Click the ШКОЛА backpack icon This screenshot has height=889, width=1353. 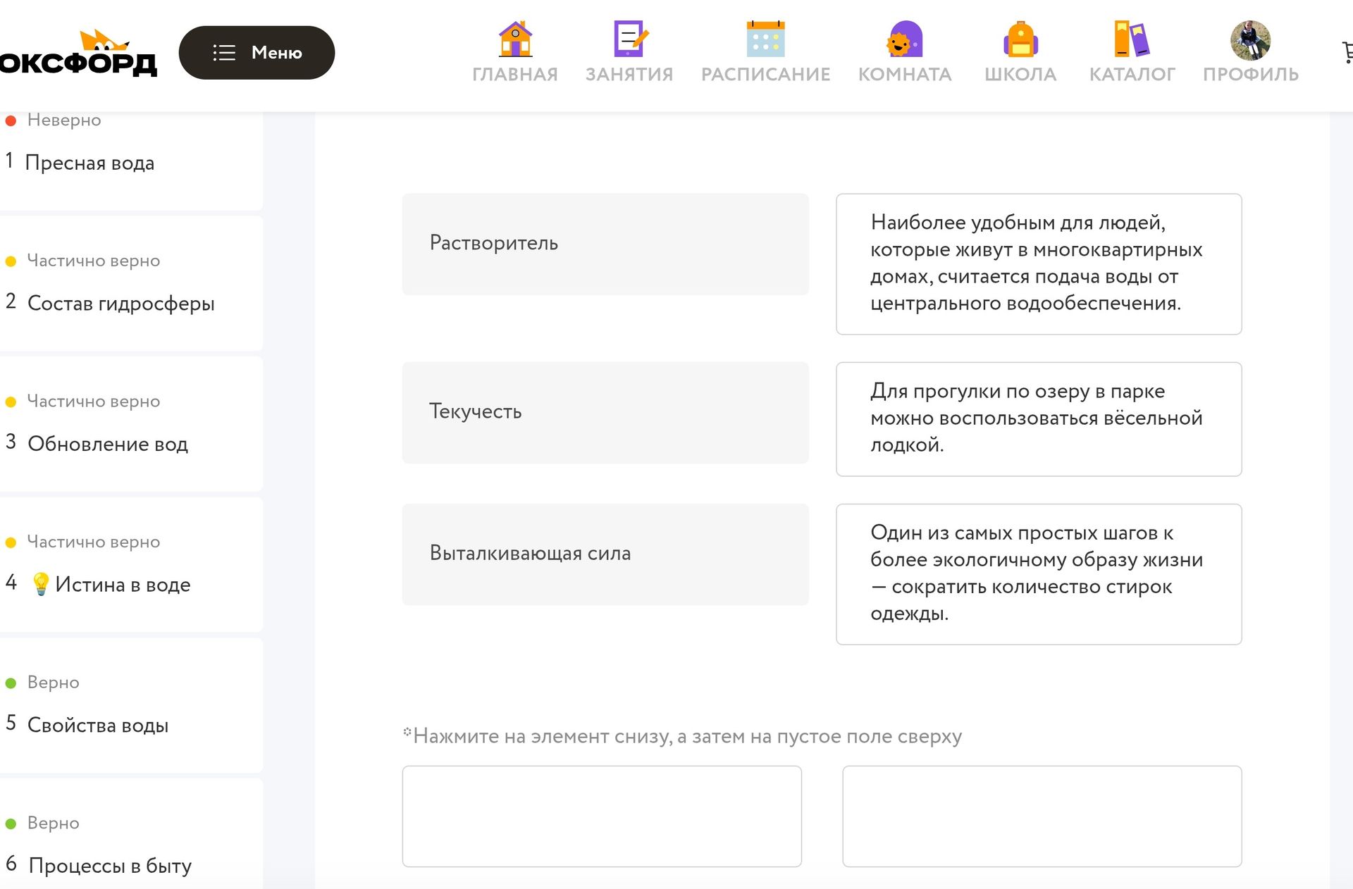pos(1020,39)
